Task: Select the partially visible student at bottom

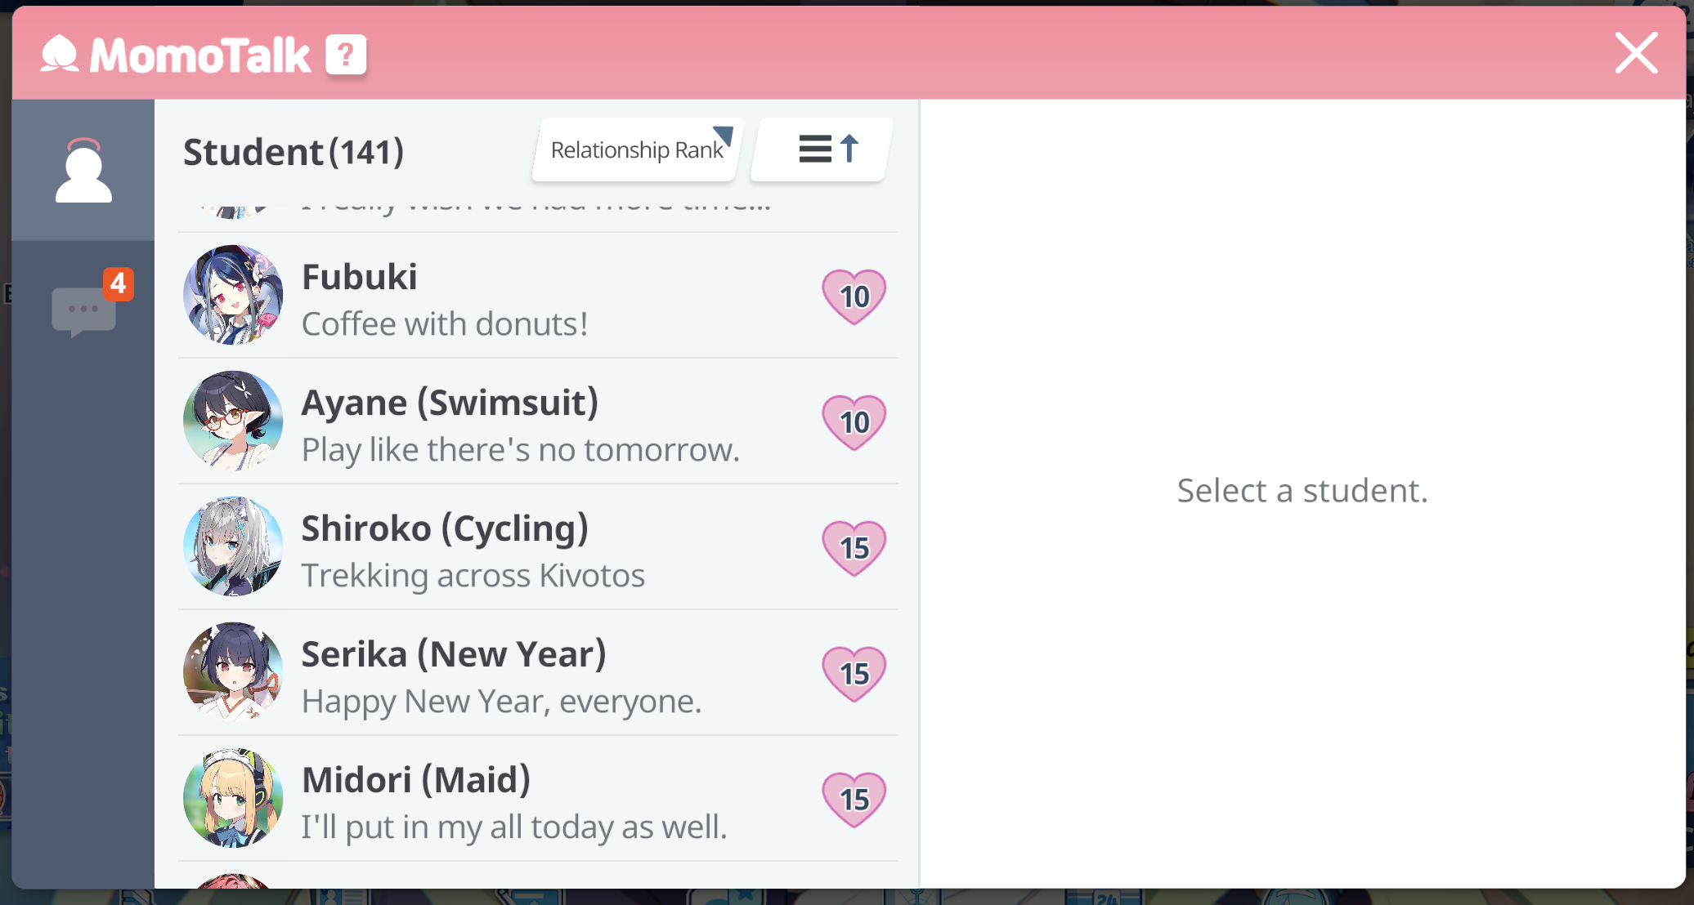Action: coord(233,880)
